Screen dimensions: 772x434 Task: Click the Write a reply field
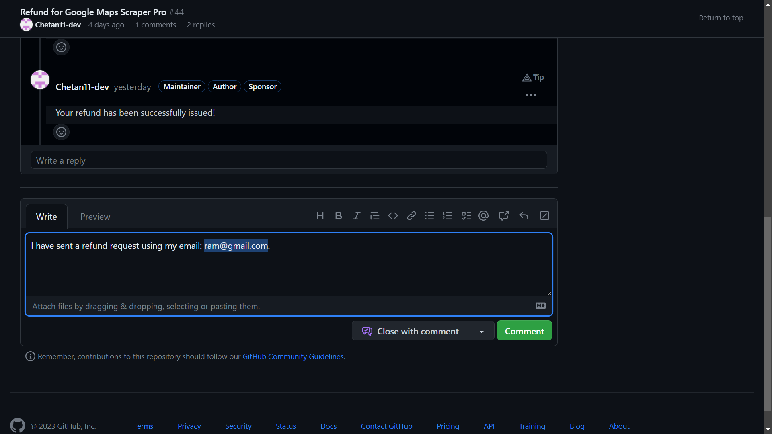point(288,160)
